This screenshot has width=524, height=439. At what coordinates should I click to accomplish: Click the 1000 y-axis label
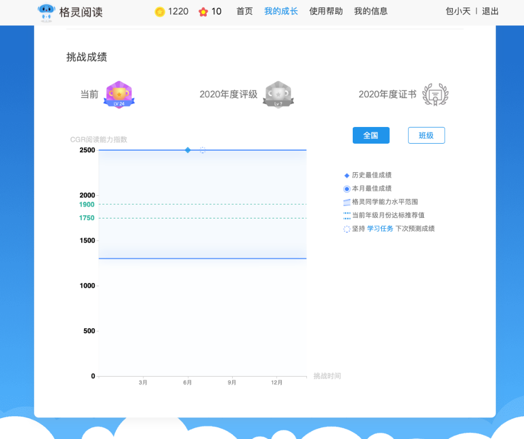click(87, 286)
